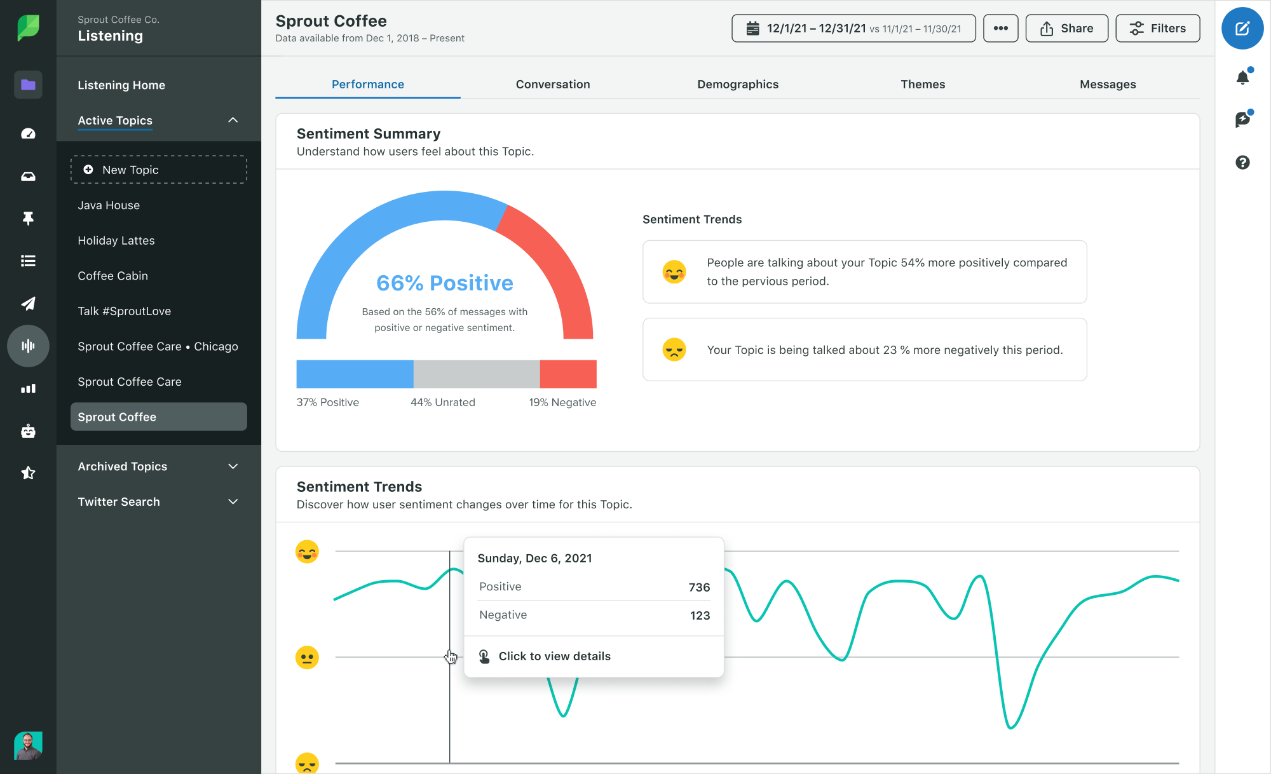Click the compose/edit icon top right

(x=1243, y=28)
